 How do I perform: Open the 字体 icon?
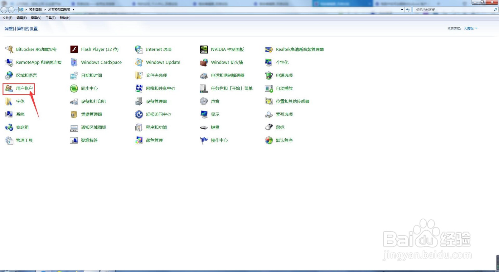point(9,102)
